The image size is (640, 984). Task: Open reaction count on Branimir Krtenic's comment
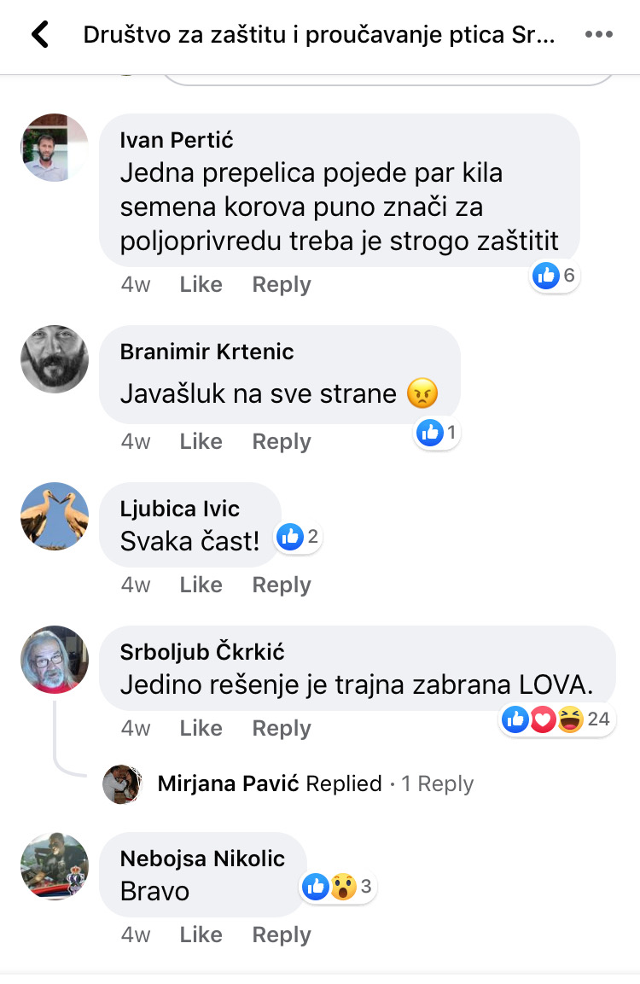(438, 433)
